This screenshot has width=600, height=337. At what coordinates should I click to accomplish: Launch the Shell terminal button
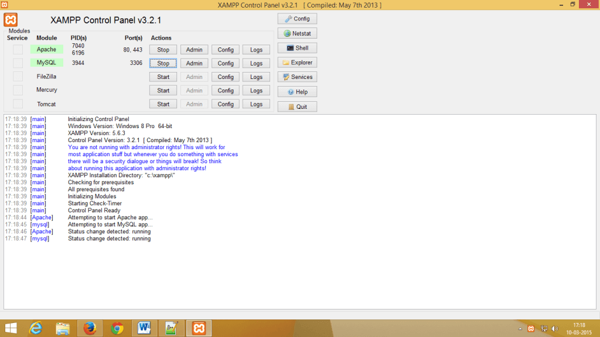[x=297, y=48]
